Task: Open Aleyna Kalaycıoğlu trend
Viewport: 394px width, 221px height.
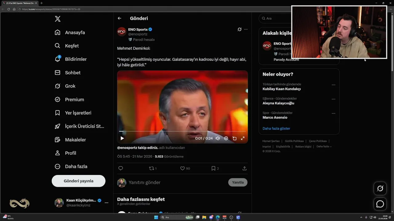Action: tap(278, 103)
